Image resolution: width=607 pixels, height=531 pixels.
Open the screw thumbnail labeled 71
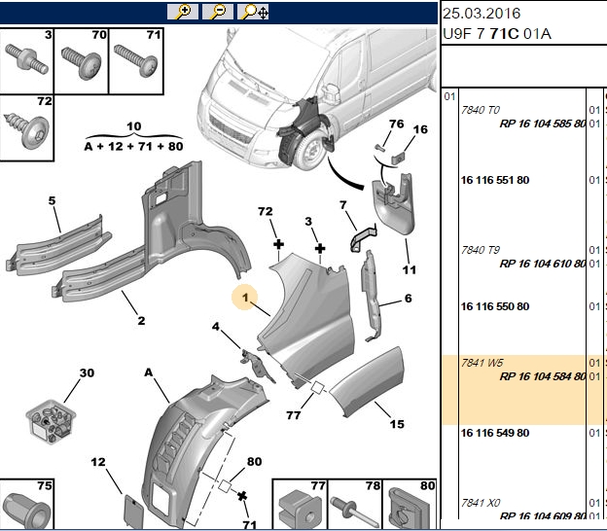[x=136, y=60]
